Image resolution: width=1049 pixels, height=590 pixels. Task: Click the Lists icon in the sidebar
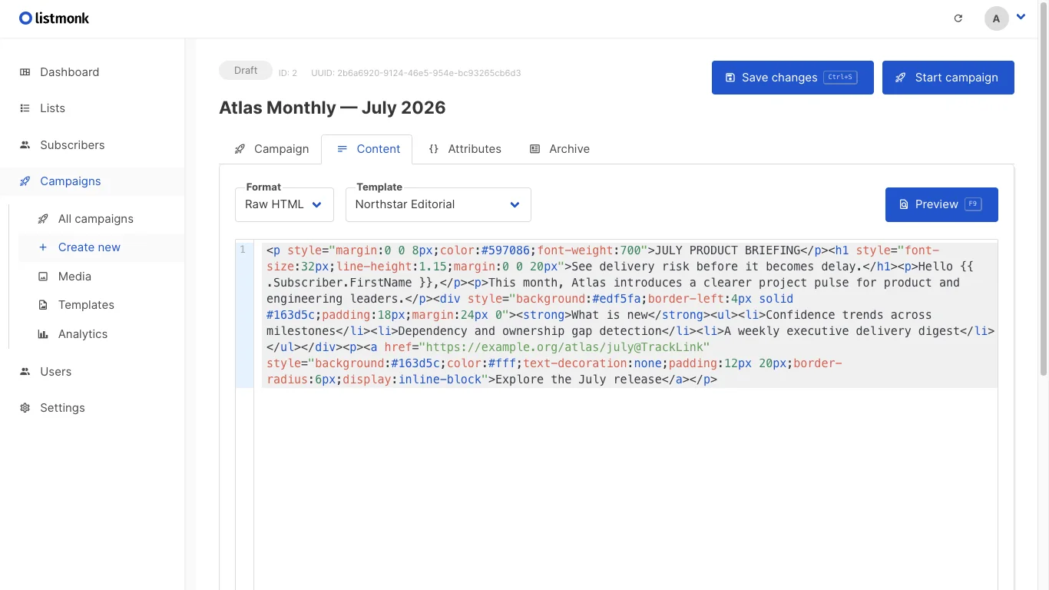[x=25, y=108]
